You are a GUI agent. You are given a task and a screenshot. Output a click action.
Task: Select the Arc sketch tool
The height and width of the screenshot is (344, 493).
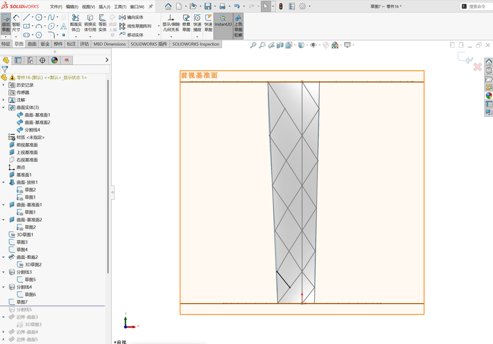click(39, 26)
